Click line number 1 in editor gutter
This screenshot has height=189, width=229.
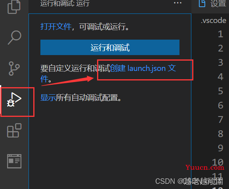(x=220, y=34)
